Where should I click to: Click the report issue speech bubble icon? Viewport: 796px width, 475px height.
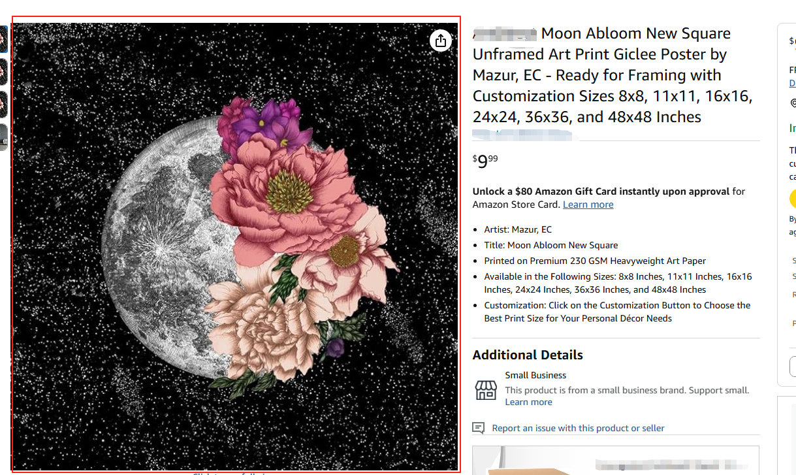tap(479, 428)
